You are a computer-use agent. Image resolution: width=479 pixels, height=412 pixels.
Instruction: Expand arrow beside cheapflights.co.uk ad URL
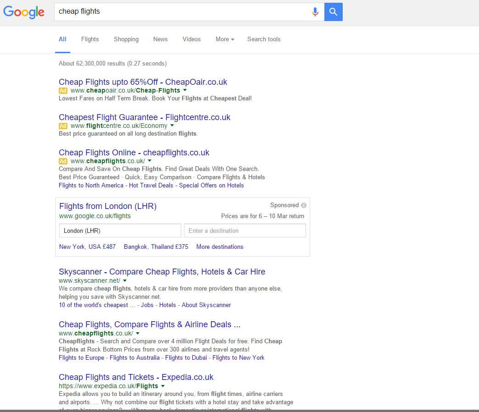[150, 160]
